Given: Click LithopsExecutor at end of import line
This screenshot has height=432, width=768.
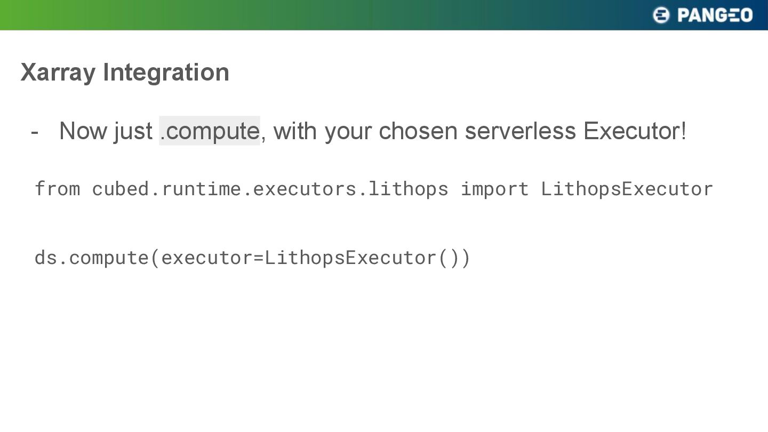Looking at the screenshot, I should pos(627,189).
